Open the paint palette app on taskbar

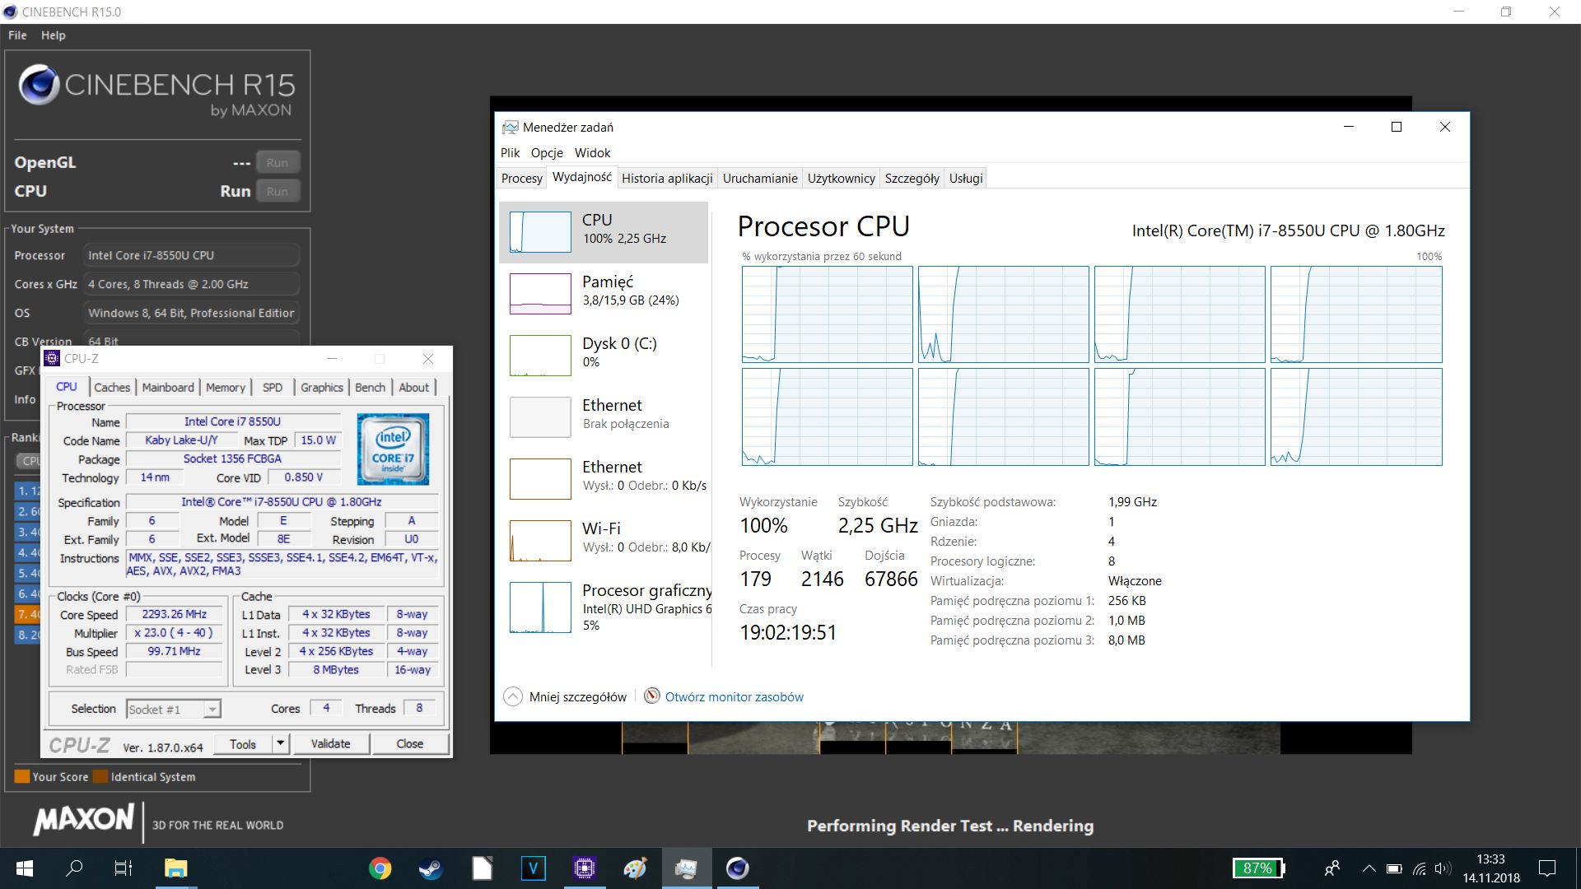pos(636,868)
